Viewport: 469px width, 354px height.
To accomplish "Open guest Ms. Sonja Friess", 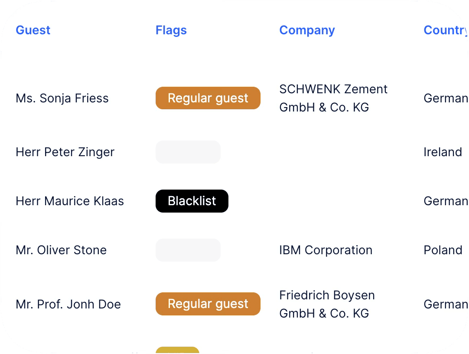I will [62, 98].
